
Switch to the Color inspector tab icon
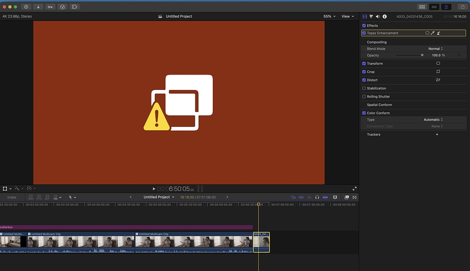coord(372,17)
